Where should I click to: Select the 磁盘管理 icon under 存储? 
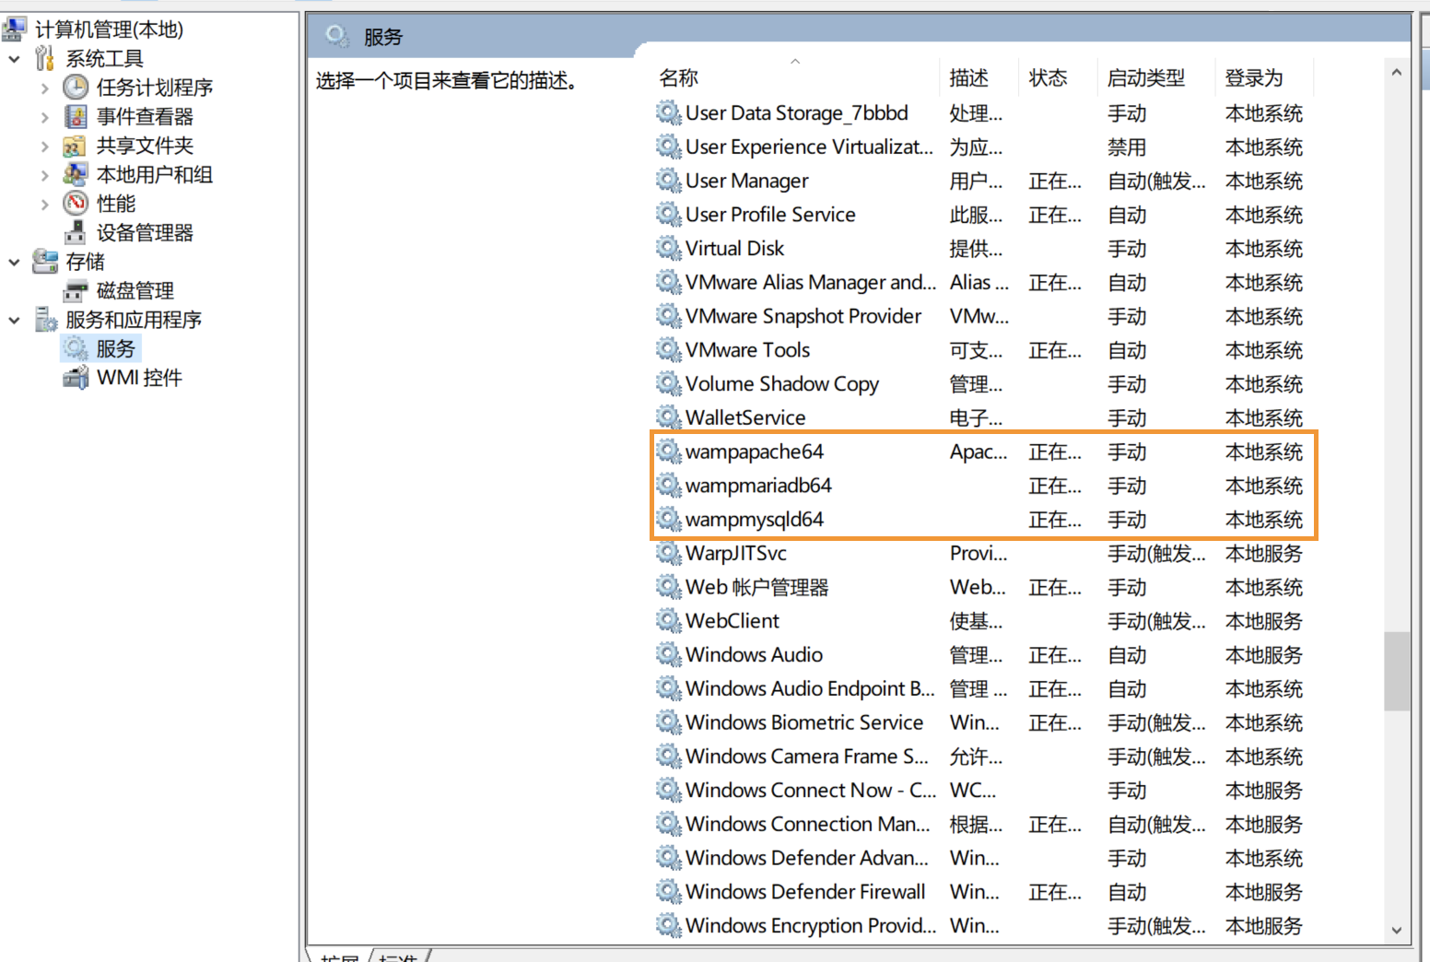76,290
